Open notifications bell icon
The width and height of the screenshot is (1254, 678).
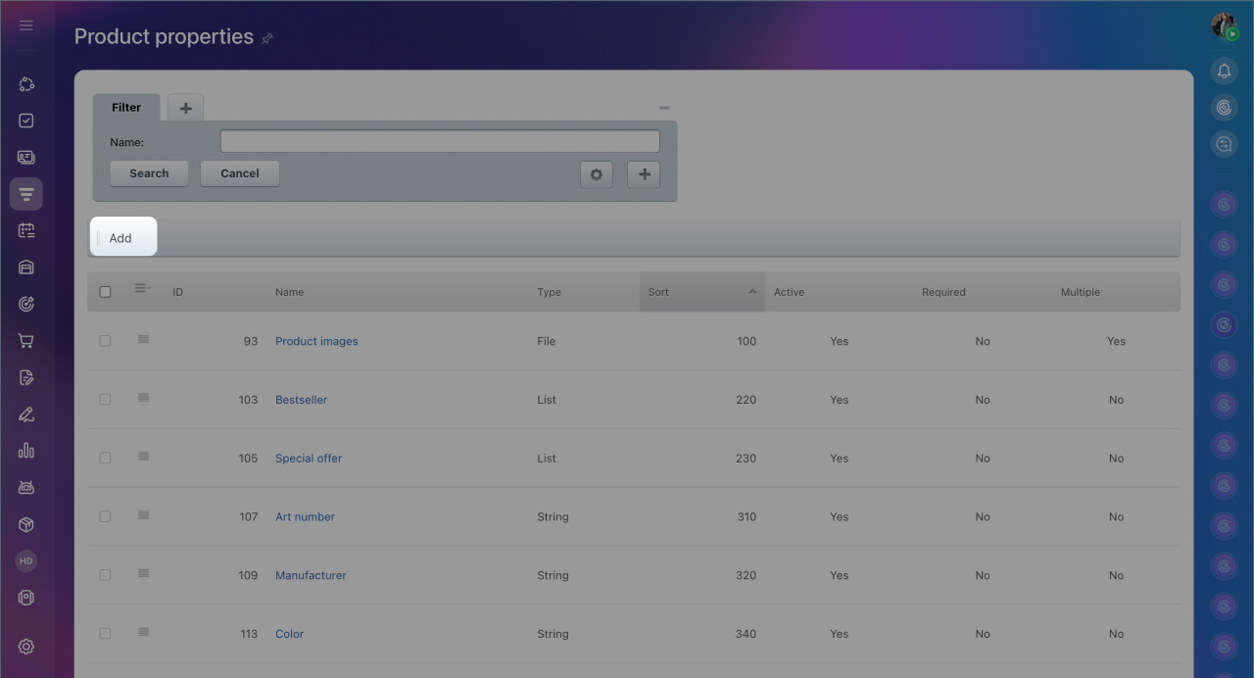pos(1224,72)
